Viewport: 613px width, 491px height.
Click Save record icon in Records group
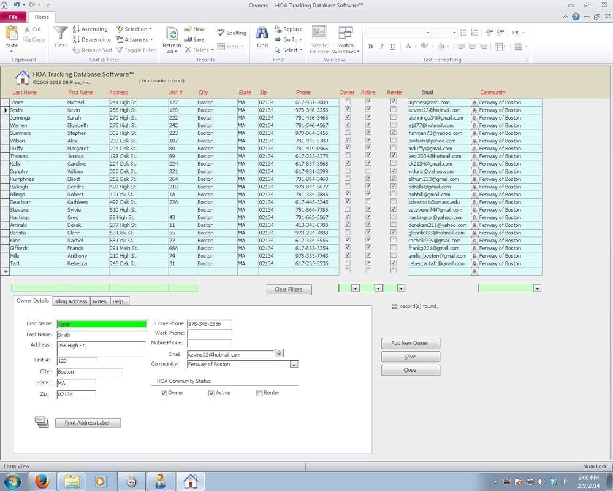[x=188, y=39]
